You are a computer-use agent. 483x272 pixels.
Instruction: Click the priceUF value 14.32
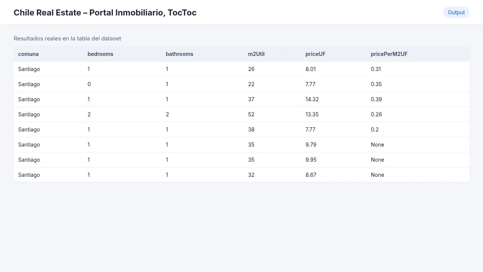312,99
